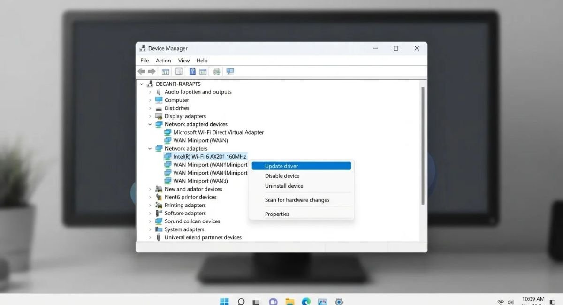Click the printer-style update driver toolbar icon

click(216, 71)
